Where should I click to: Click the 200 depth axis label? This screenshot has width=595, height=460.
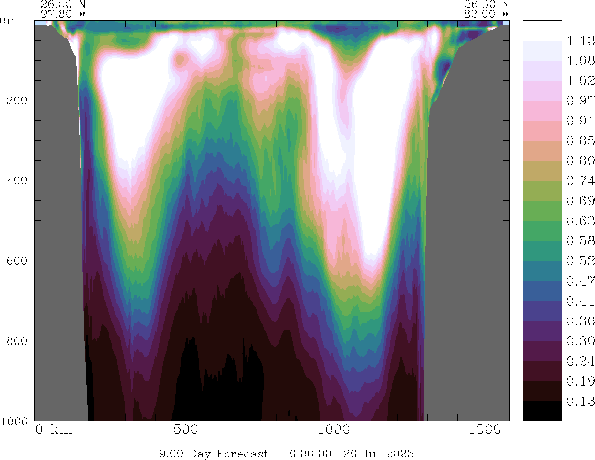17,100
